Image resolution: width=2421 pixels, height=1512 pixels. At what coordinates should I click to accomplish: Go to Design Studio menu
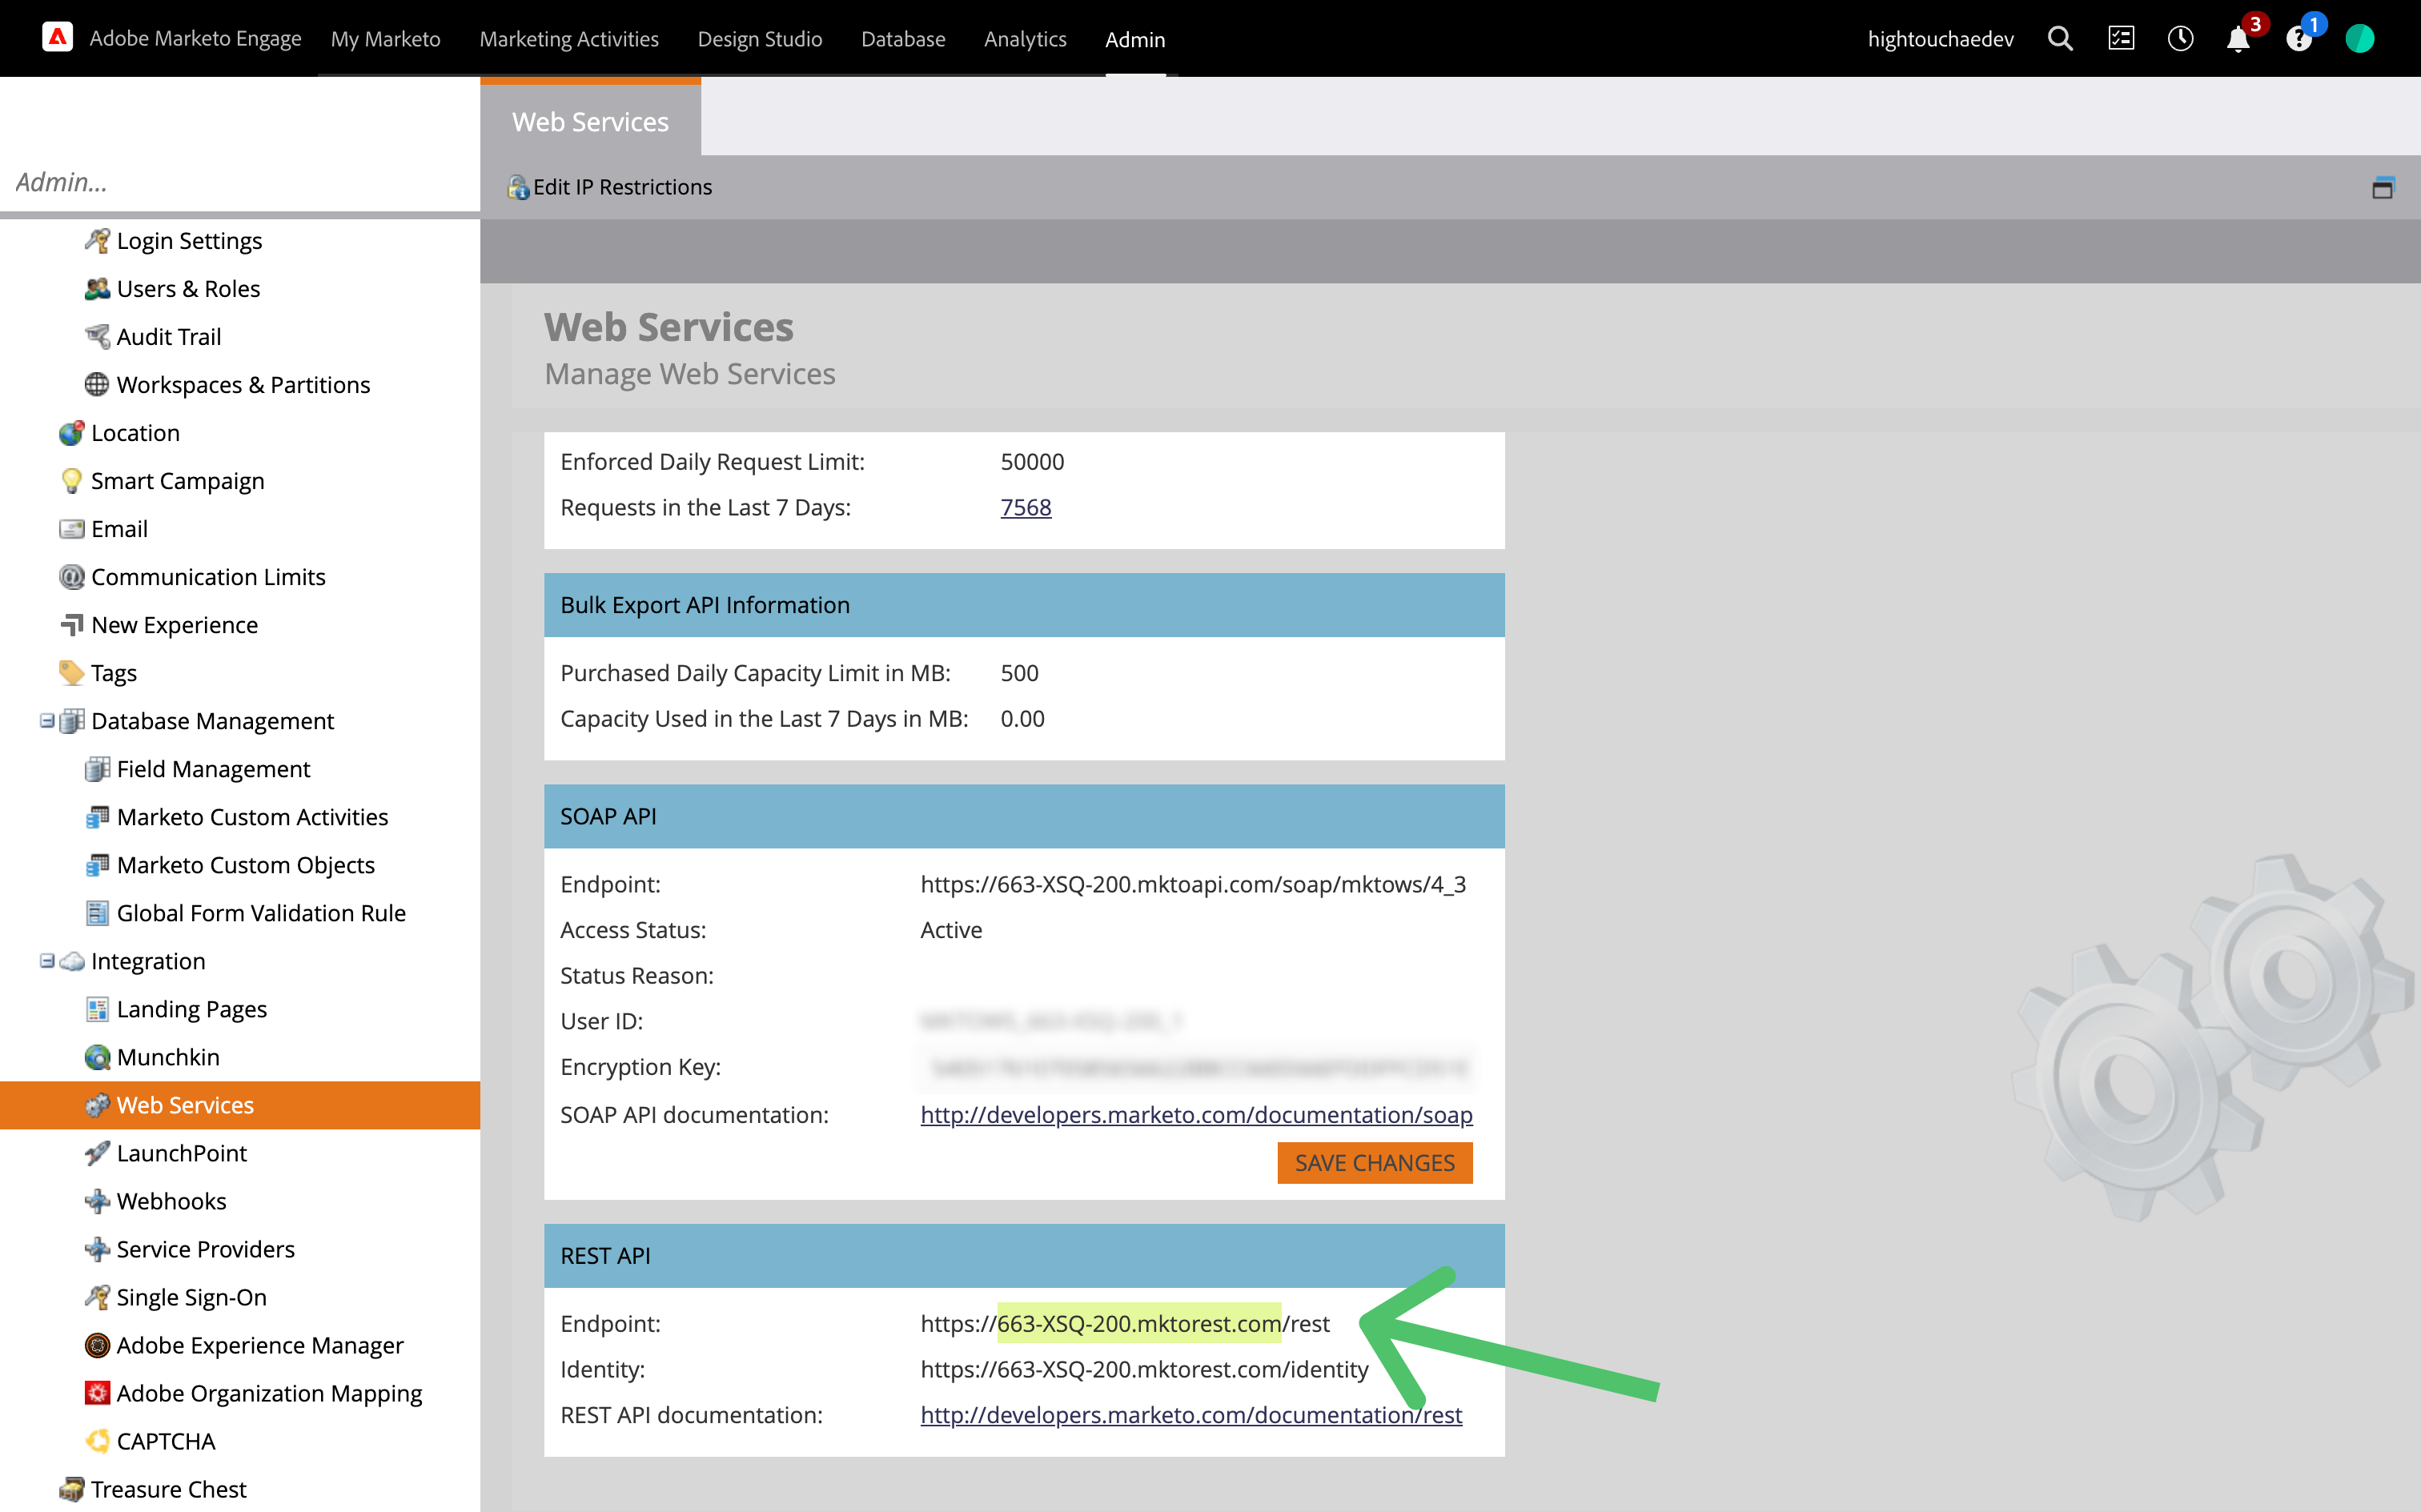click(x=760, y=39)
